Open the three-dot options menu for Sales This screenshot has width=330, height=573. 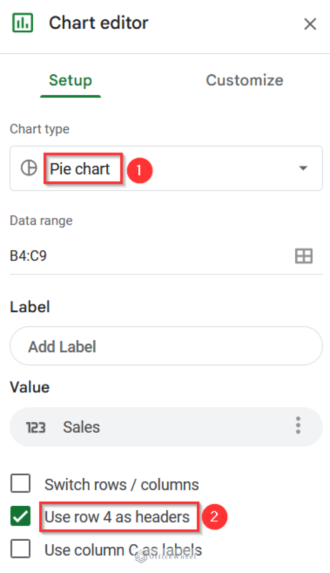tap(298, 426)
